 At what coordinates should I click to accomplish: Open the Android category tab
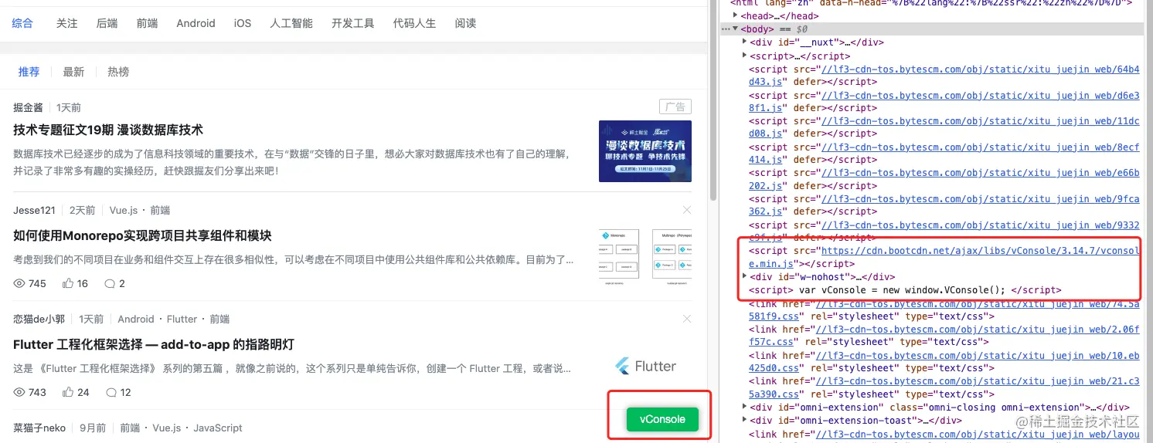coord(196,23)
